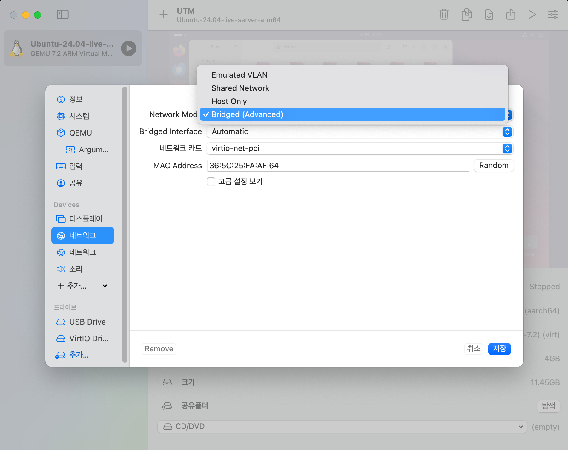
Task: Save settings with 저장 button
Action: pos(499,349)
